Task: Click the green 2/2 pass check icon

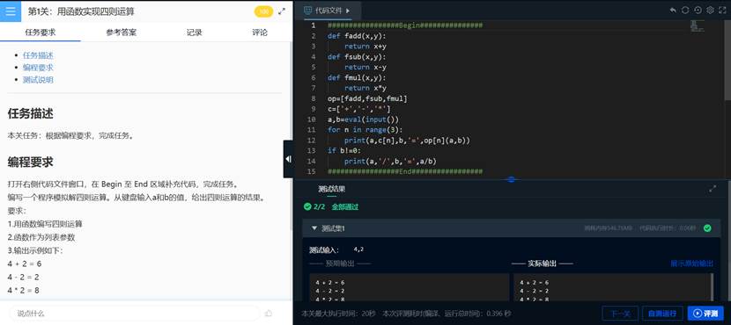Action: click(306, 206)
